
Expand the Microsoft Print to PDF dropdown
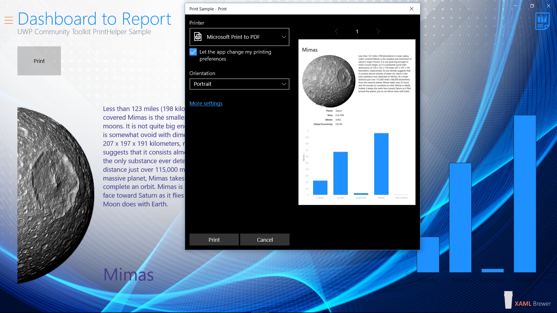click(239, 37)
